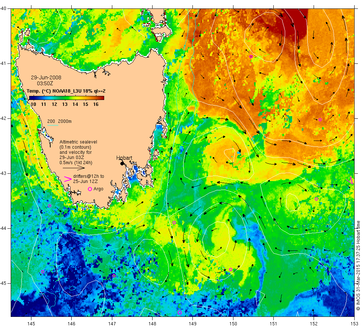Click the magenta drifter track at the right map edge
The height and width of the screenshot is (332, 362).
351,180
